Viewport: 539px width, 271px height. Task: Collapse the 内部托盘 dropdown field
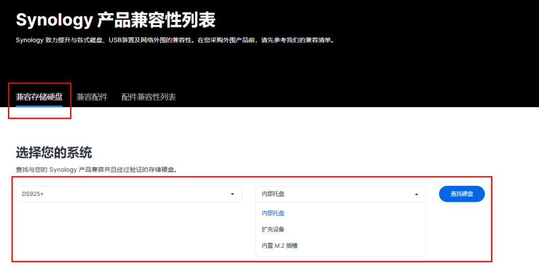(x=341, y=194)
